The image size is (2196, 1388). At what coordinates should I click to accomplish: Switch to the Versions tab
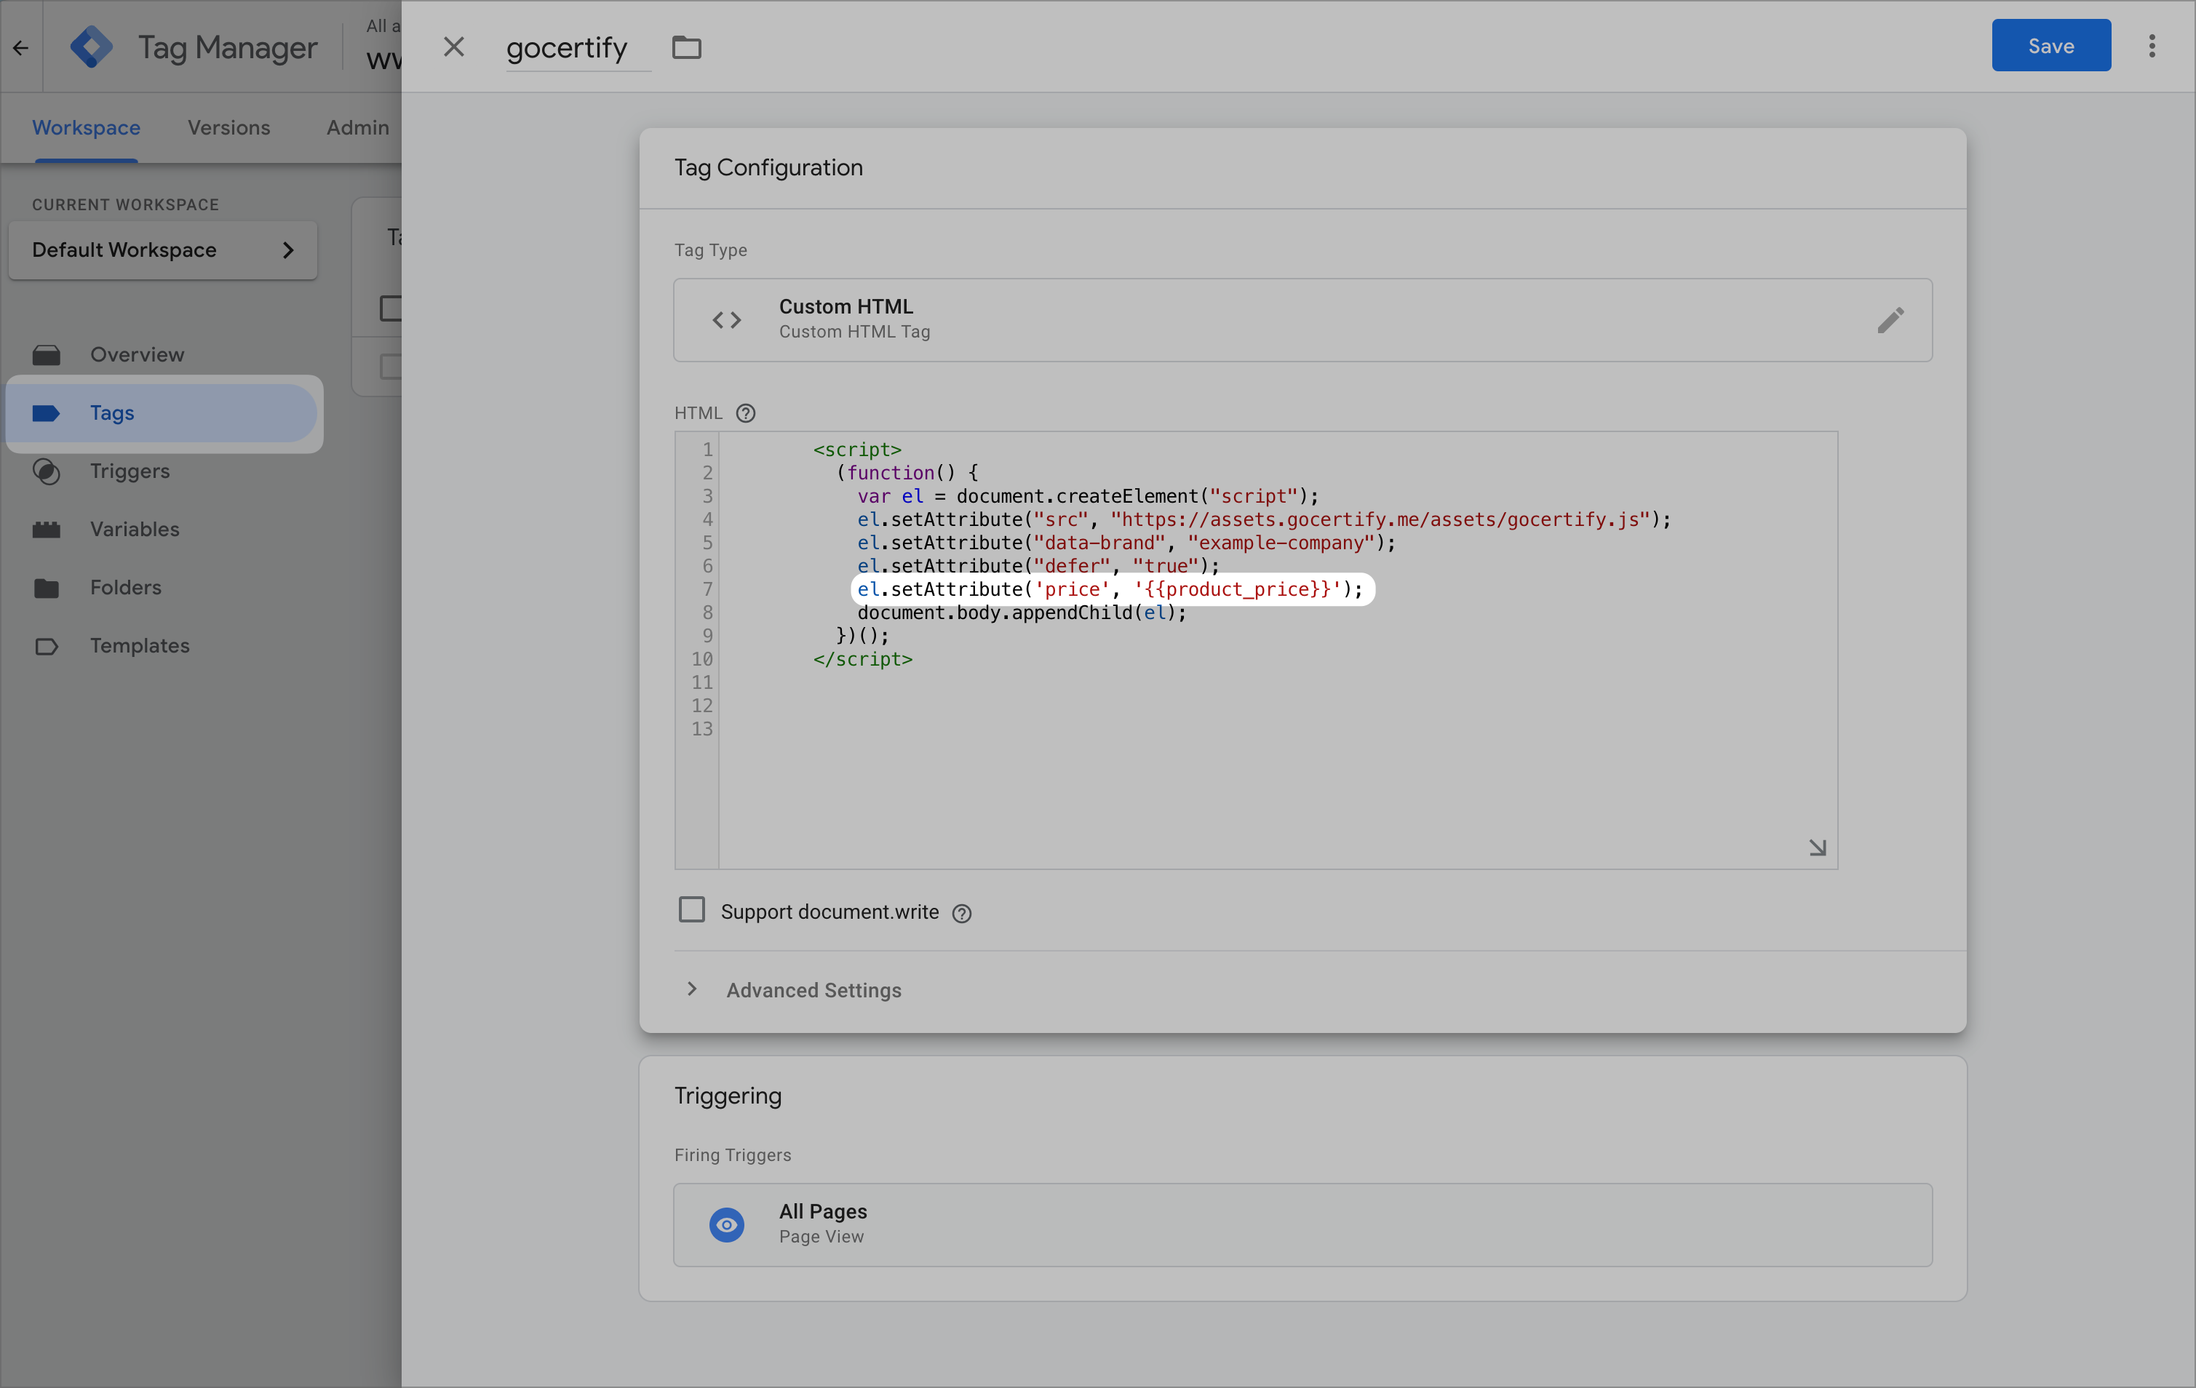(229, 128)
